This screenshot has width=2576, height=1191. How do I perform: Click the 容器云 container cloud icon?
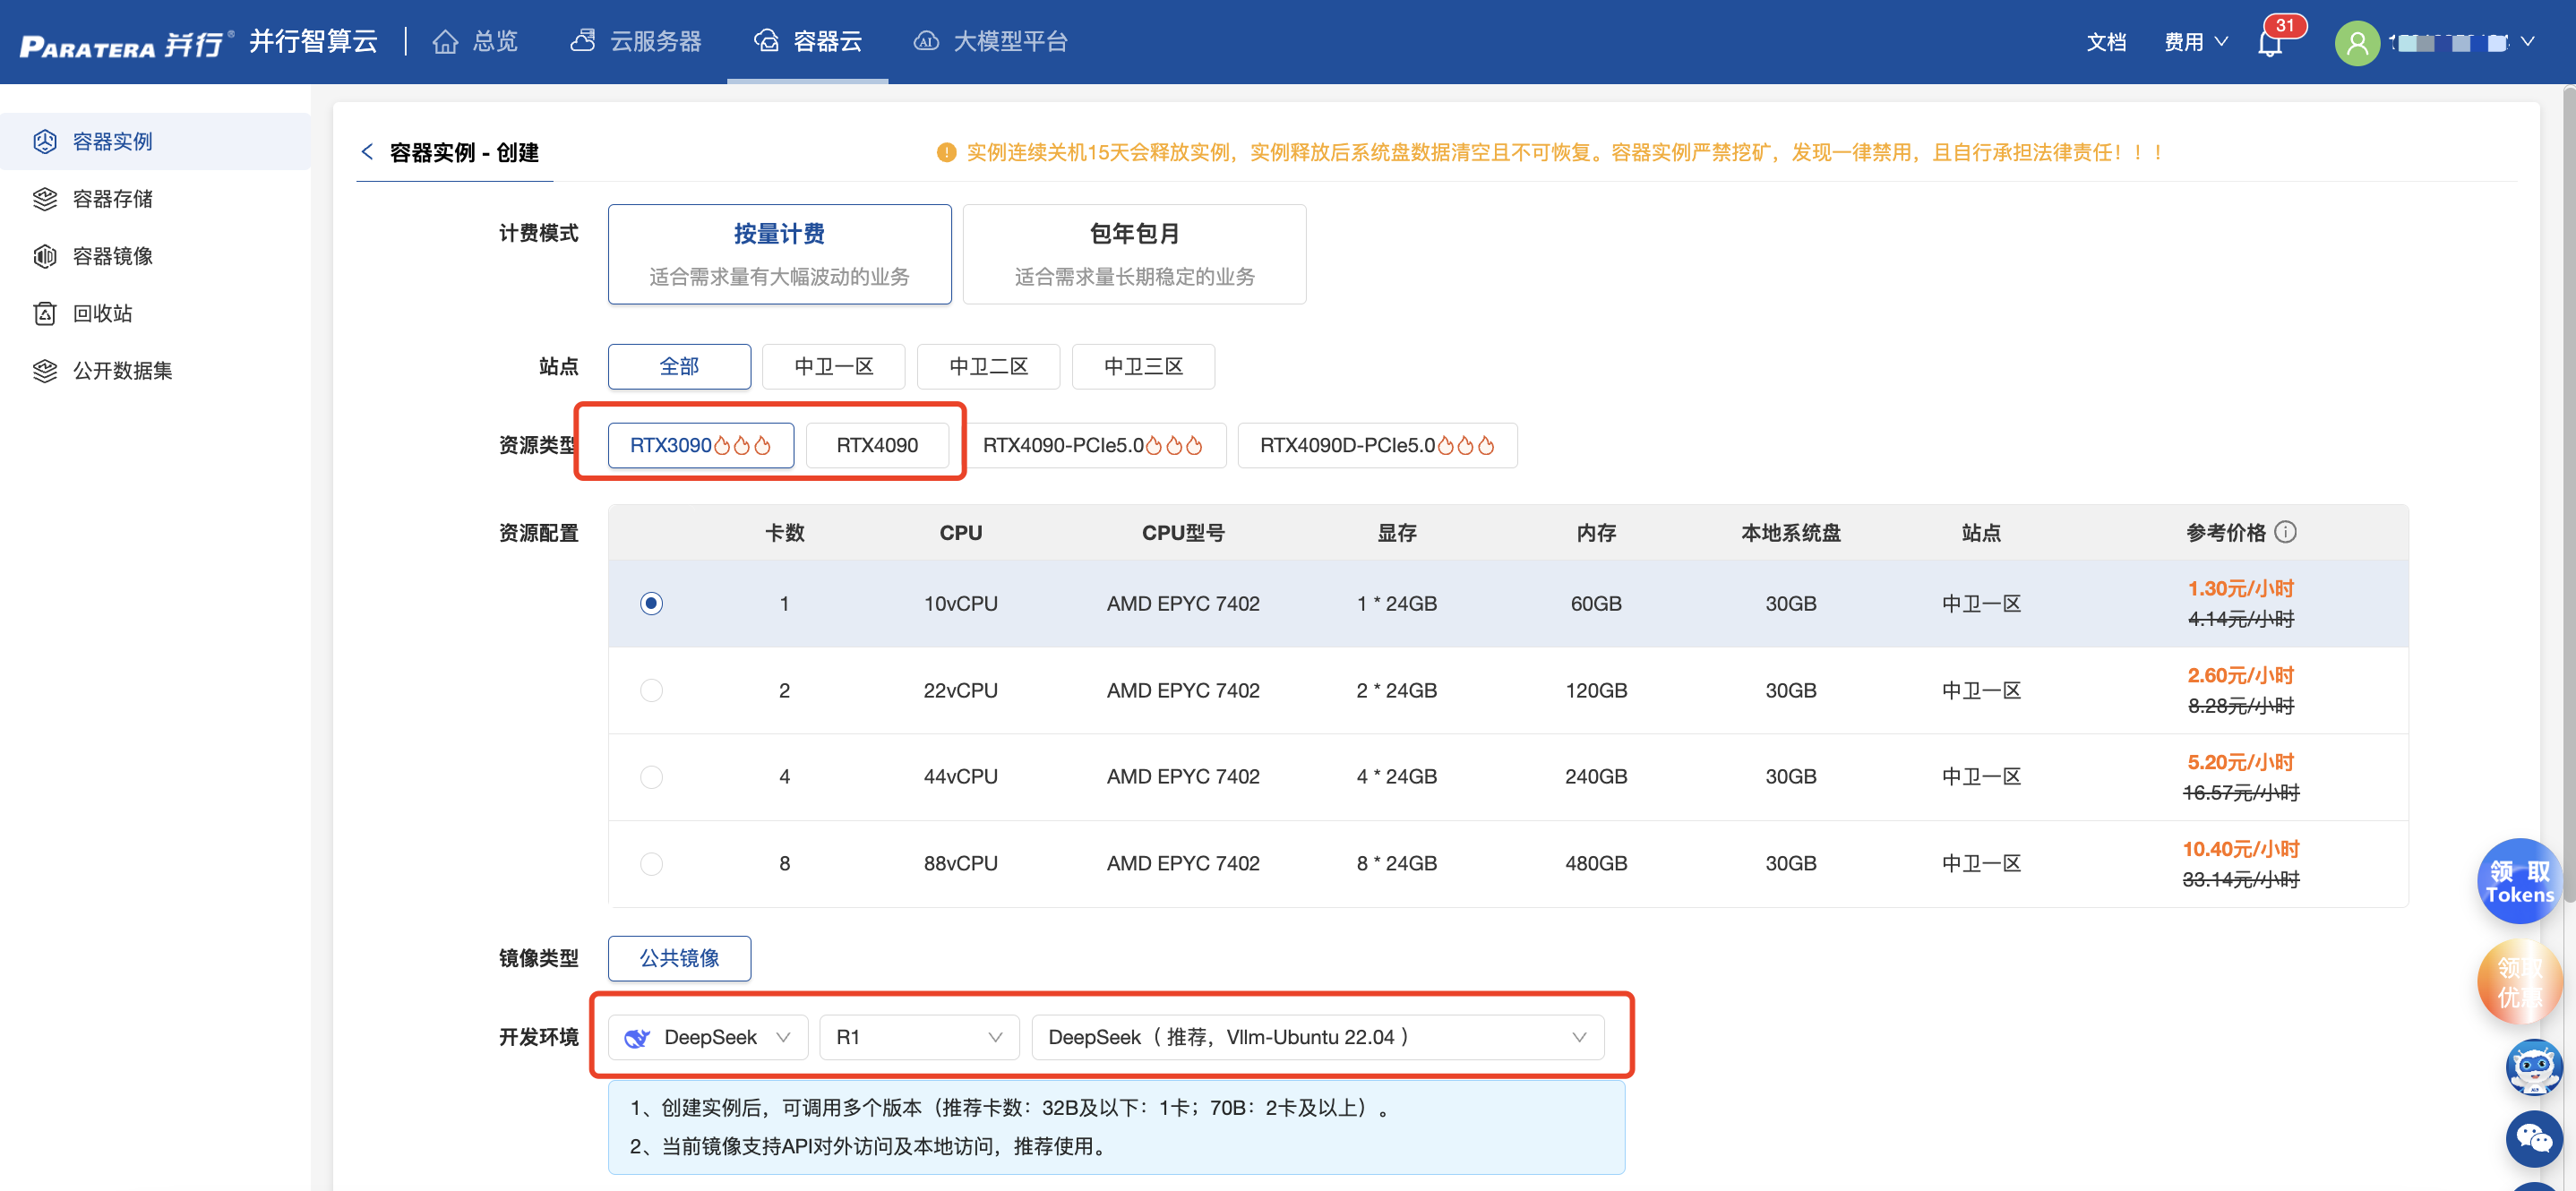tap(767, 41)
